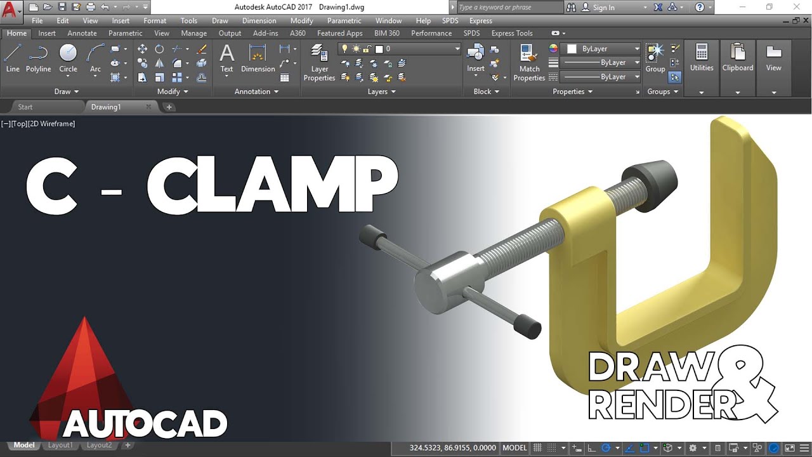Expand the Draw panel
Image resolution: width=812 pixels, height=457 pixels.
coord(66,91)
